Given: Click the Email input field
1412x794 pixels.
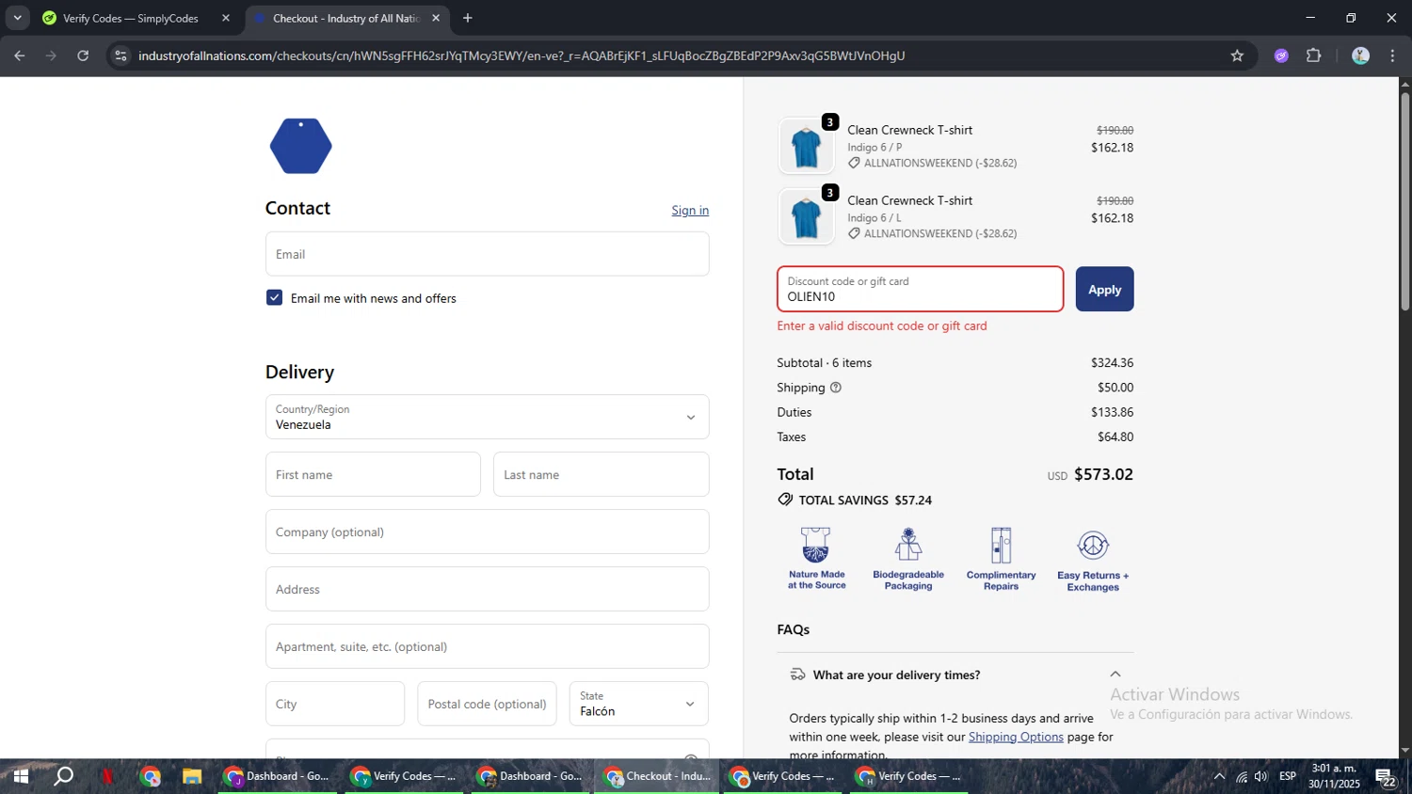Looking at the screenshot, I should (487, 254).
